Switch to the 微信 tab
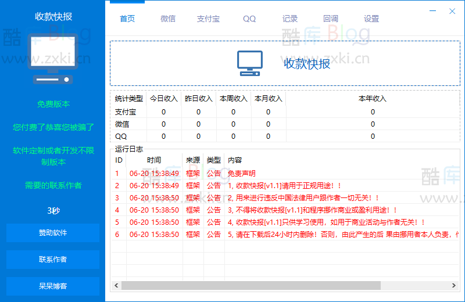 pos(168,19)
